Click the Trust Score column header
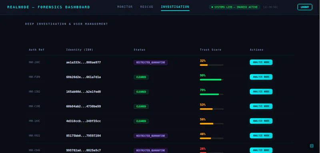This screenshot has width=320, height=153. click(210, 50)
